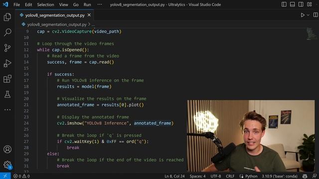Click 'results[0].plot()' on line 21
This screenshot has width=319, height=179.
(x=123, y=105)
